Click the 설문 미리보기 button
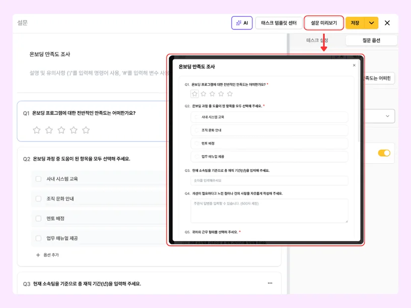The height and width of the screenshot is (308, 411). click(x=324, y=23)
